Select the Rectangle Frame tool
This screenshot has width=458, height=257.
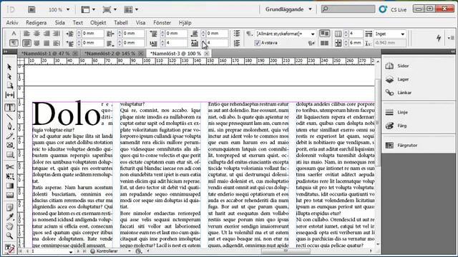click(x=9, y=145)
